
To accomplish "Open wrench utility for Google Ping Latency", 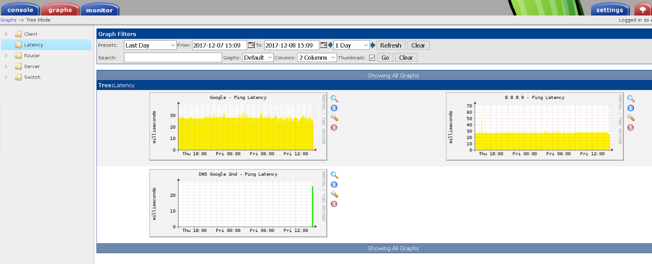I will point(334,118).
